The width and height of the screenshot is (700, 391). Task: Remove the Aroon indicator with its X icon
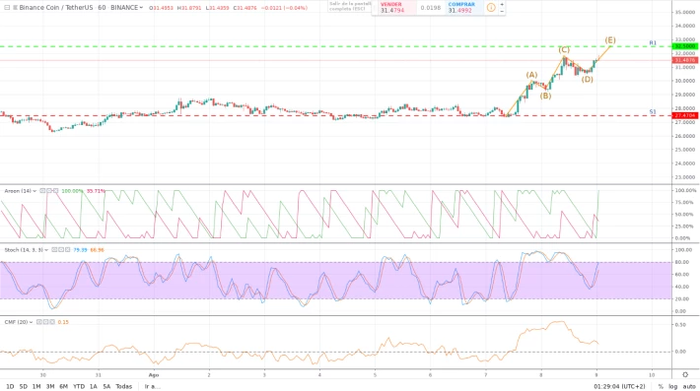55,191
